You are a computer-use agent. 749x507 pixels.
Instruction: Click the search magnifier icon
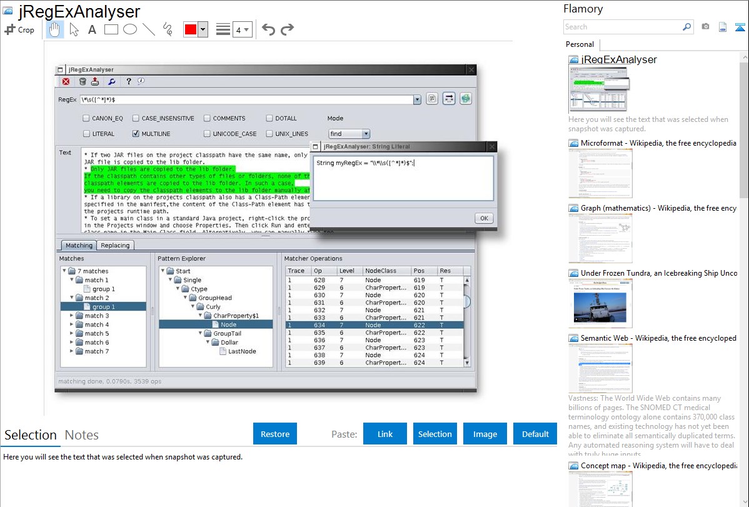pos(686,27)
